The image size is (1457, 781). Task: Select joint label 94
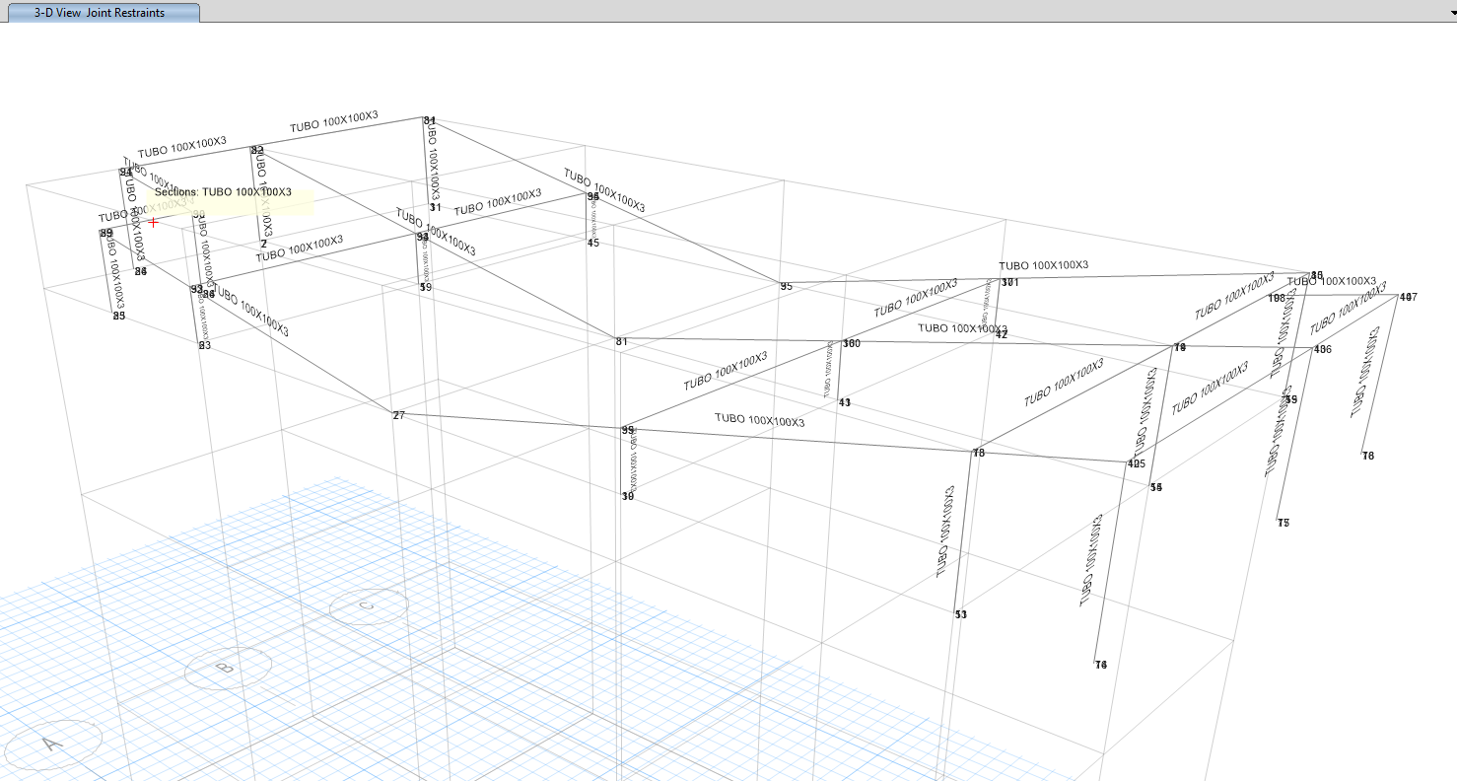(x=125, y=173)
